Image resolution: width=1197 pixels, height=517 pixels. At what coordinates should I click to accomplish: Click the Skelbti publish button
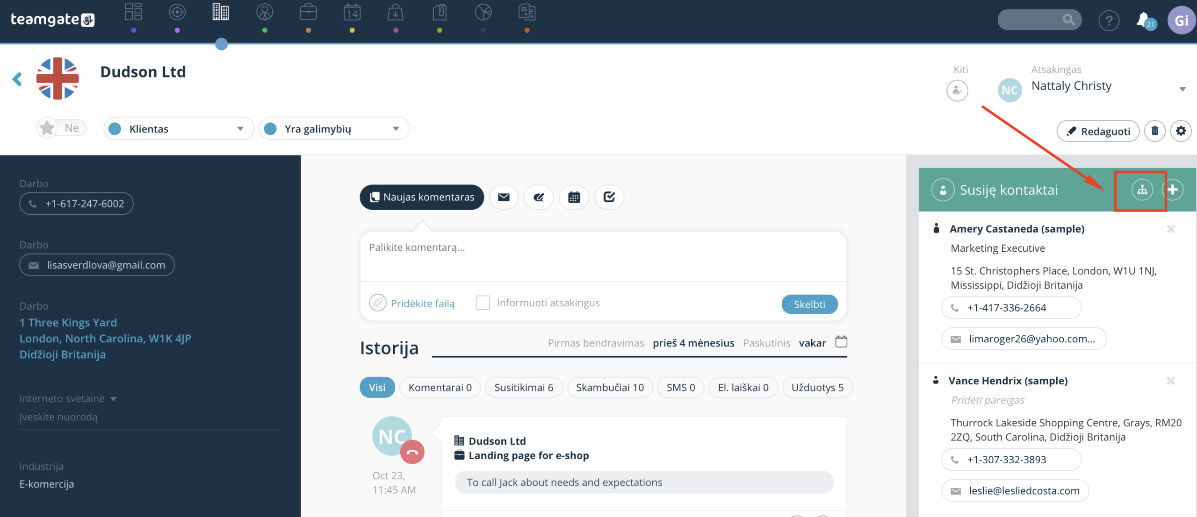click(x=809, y=304)
